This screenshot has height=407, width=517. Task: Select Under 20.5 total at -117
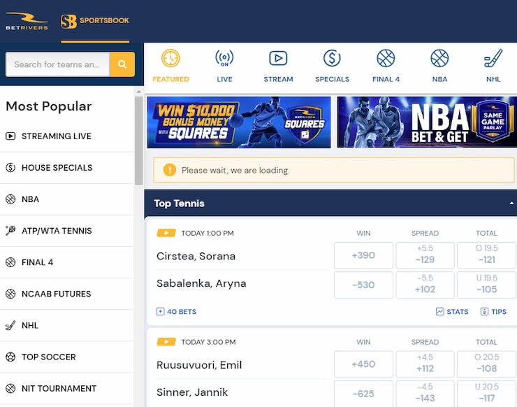pyautogui.click(x=487, y=394)
